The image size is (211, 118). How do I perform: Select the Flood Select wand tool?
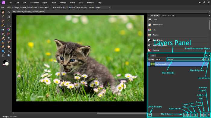(9, 21)
